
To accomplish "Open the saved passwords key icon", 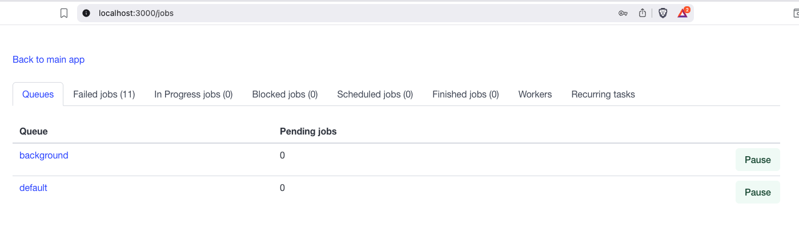I will 623,13.
